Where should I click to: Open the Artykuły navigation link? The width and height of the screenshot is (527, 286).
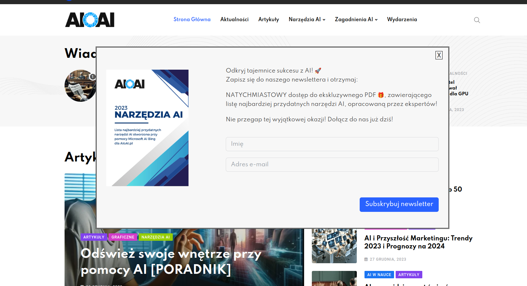[x=268, y=20]
